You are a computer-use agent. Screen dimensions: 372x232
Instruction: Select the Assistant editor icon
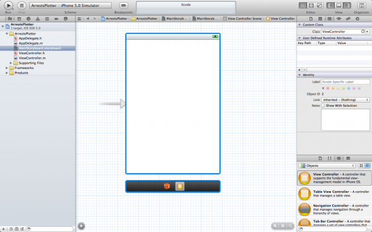(x=311, y=5)
